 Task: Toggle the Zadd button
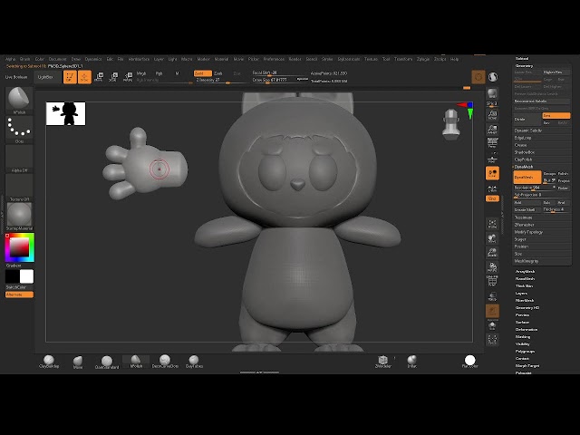(x=203, y=73)
